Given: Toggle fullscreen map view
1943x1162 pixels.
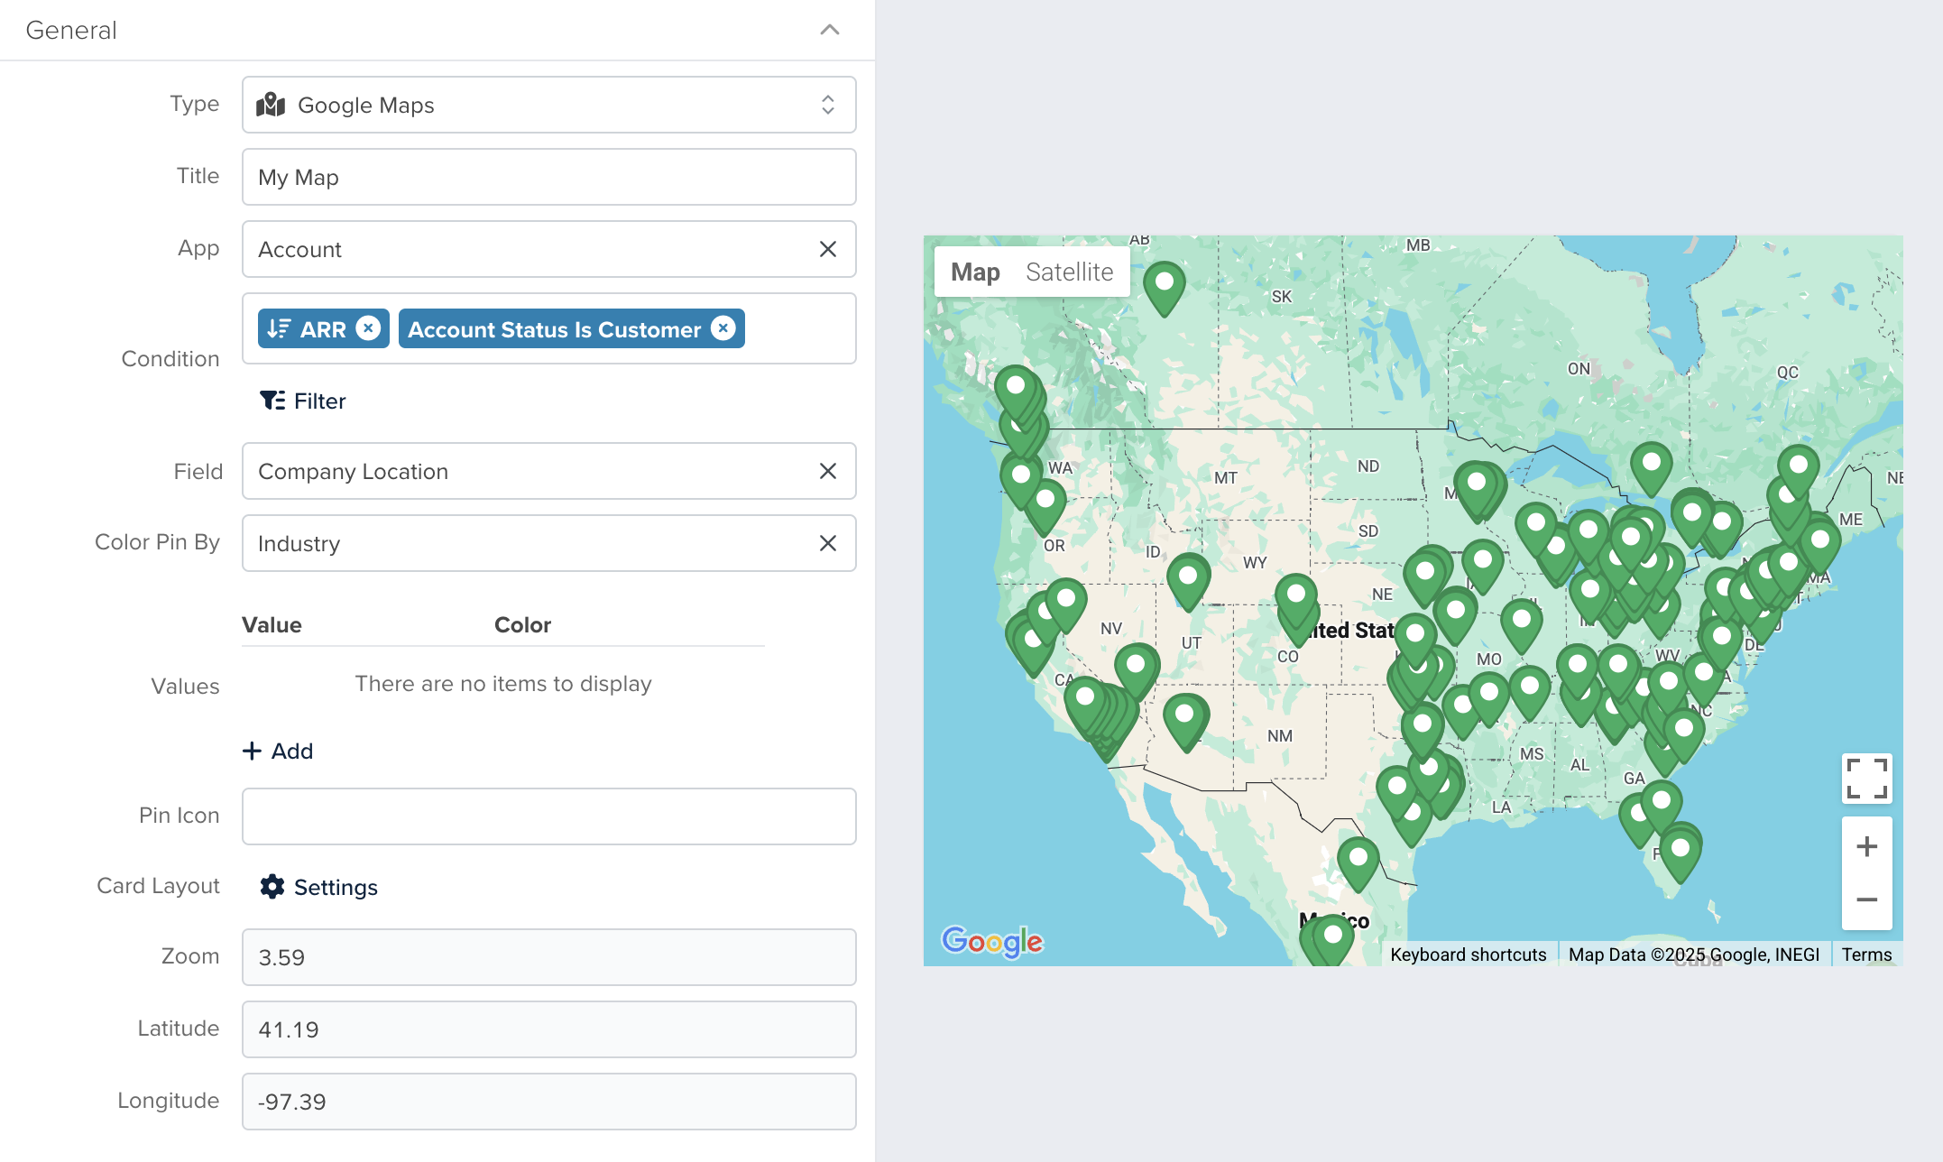Looking at the screenshot, I should [x=1866, y=778].
